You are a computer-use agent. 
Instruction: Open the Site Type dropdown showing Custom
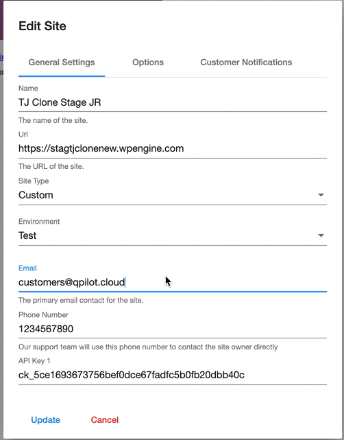tap(173, 195)
